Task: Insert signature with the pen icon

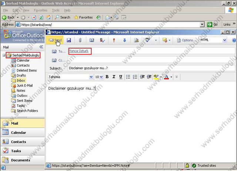Action: [136, 40]
